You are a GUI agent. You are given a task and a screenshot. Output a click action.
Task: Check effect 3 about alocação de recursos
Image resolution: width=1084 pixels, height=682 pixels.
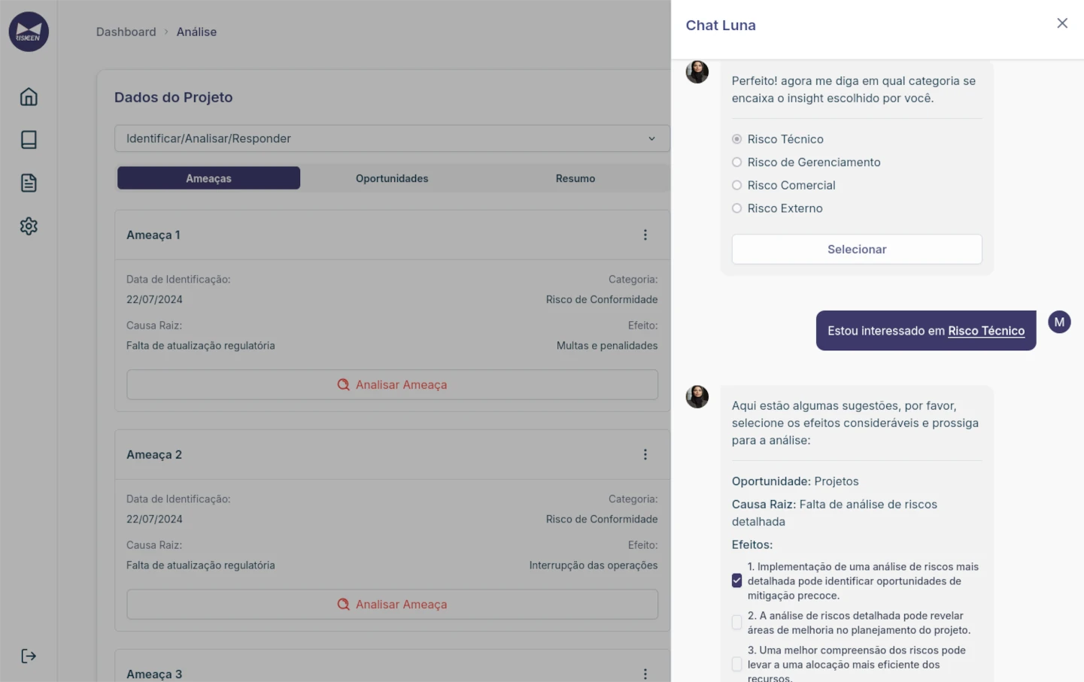point(736,664)
